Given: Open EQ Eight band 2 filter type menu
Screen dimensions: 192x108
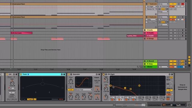Looking at the screenshot, I should tap(120, 97).
